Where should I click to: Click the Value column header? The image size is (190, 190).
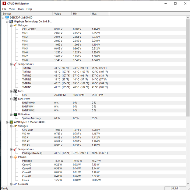coord(62,14)
